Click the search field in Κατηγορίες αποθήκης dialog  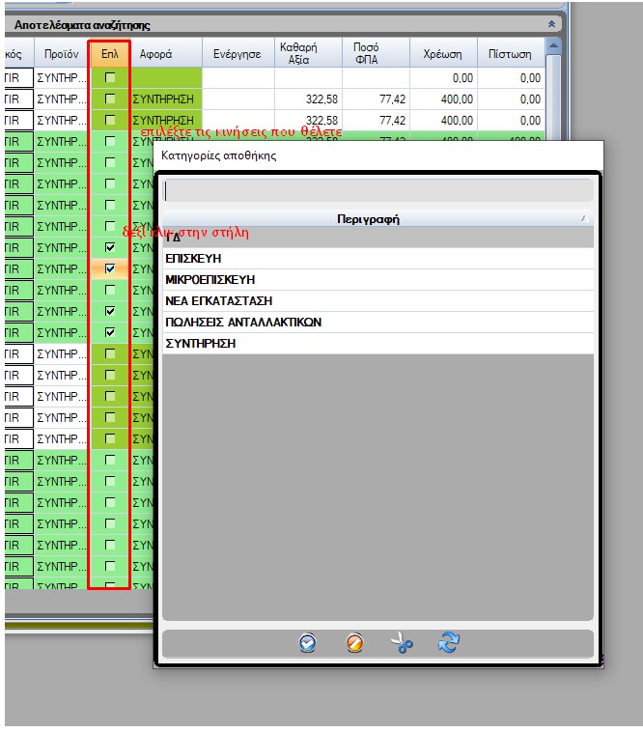click(x=377, y=191)
